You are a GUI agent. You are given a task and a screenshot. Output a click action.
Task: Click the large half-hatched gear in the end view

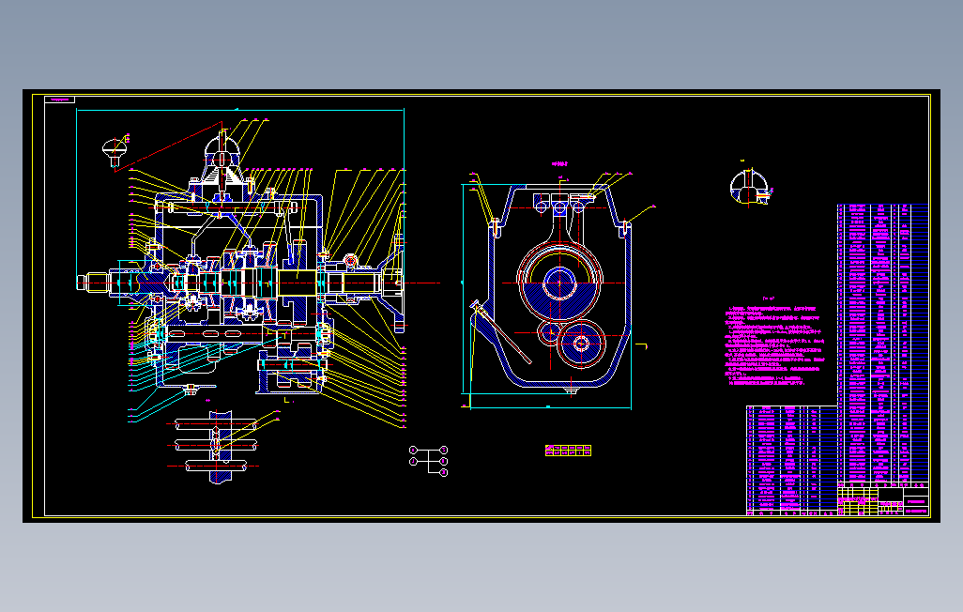point(559,283)
